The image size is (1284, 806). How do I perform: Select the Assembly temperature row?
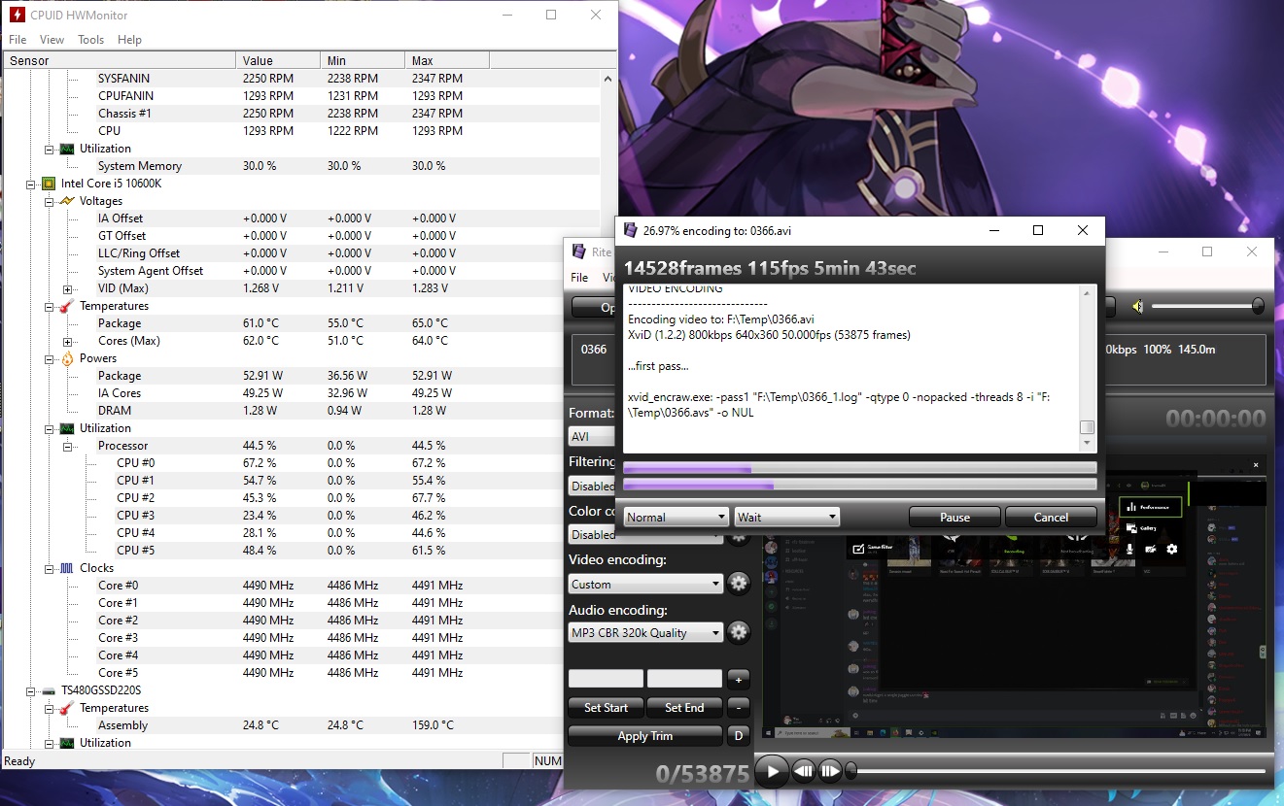tap(300, 725)
